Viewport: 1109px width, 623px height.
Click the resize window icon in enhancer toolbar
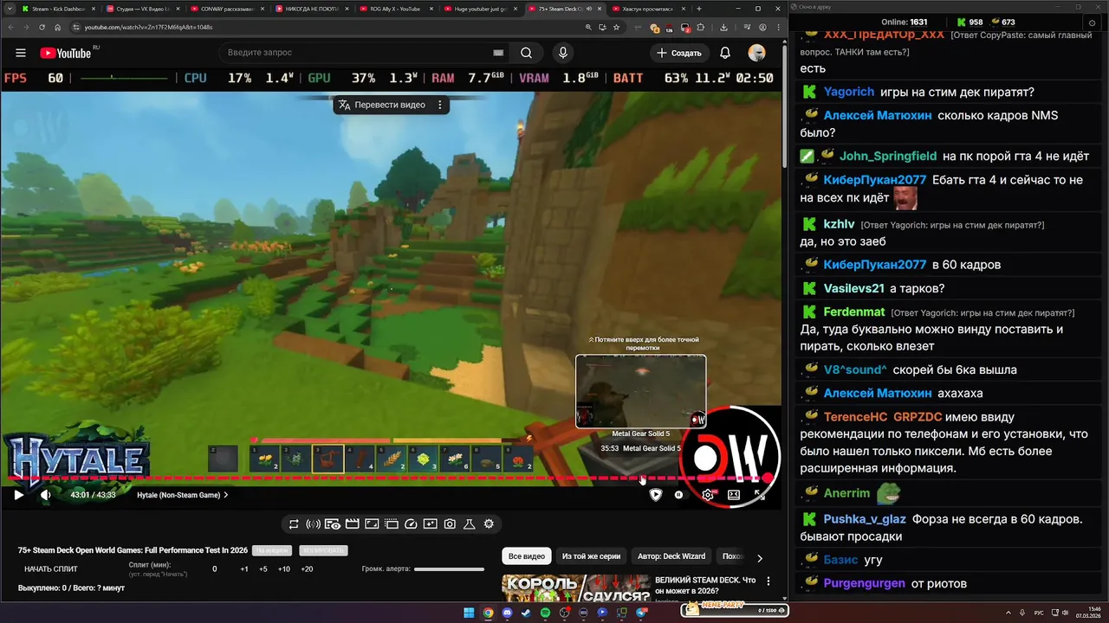tap(372, 523)
